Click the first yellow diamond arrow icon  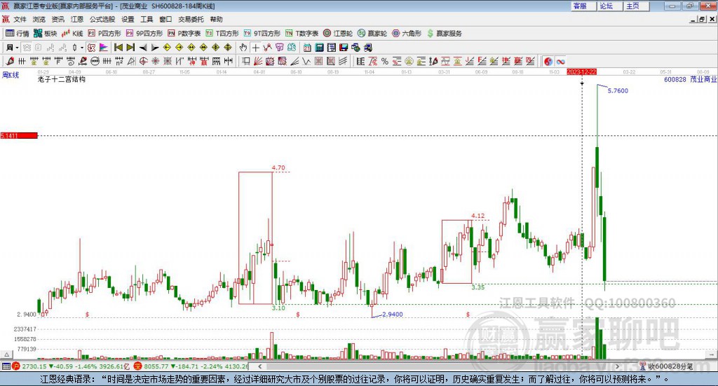(x=167, y=48)
